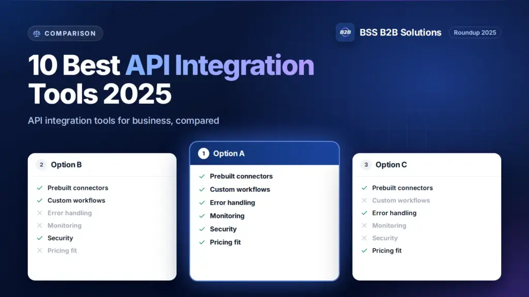
Task: Click 'Error handling' text in Option B
Action: coord(70,213)
